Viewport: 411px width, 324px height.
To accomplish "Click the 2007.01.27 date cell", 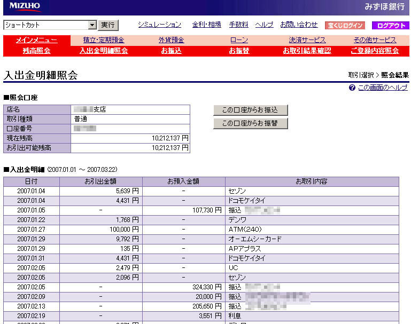I will click(x=31, y=230).
